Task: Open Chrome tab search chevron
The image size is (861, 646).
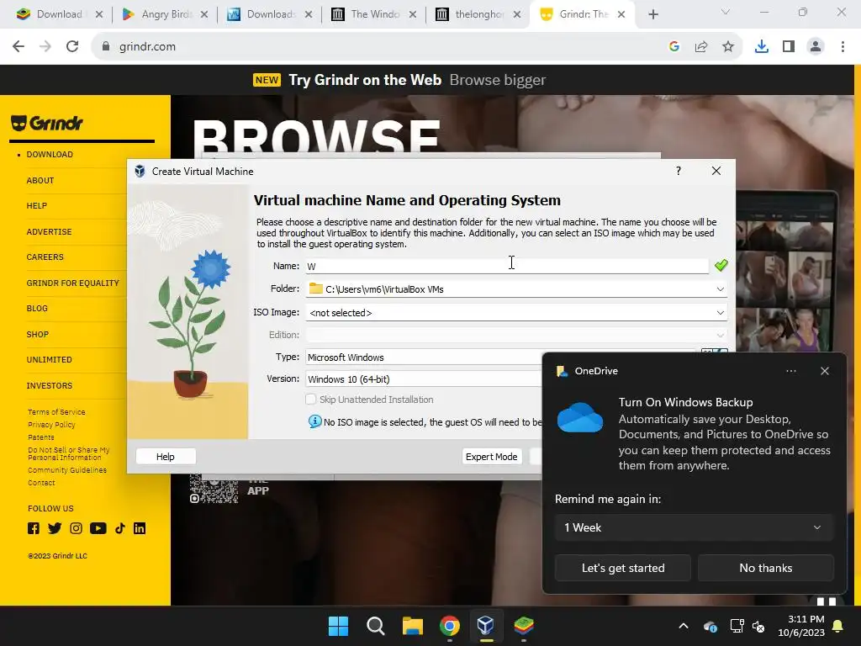Action: [726, 12]
